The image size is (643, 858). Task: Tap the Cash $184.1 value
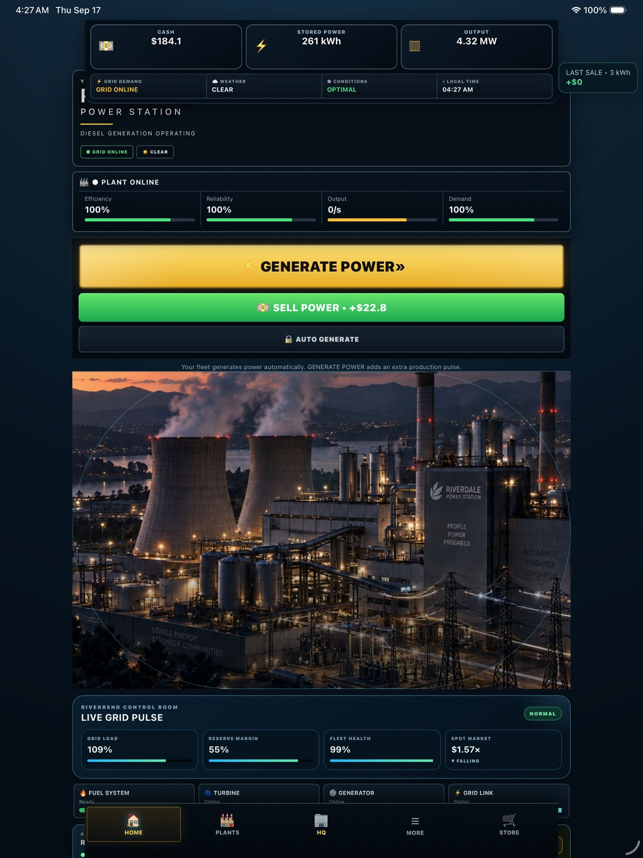166,41
